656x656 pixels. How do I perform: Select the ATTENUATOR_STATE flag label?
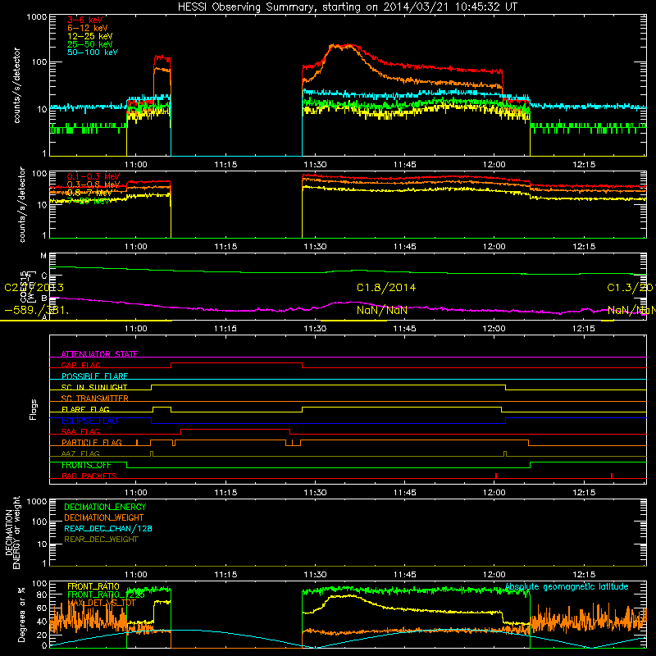(99, 354)
